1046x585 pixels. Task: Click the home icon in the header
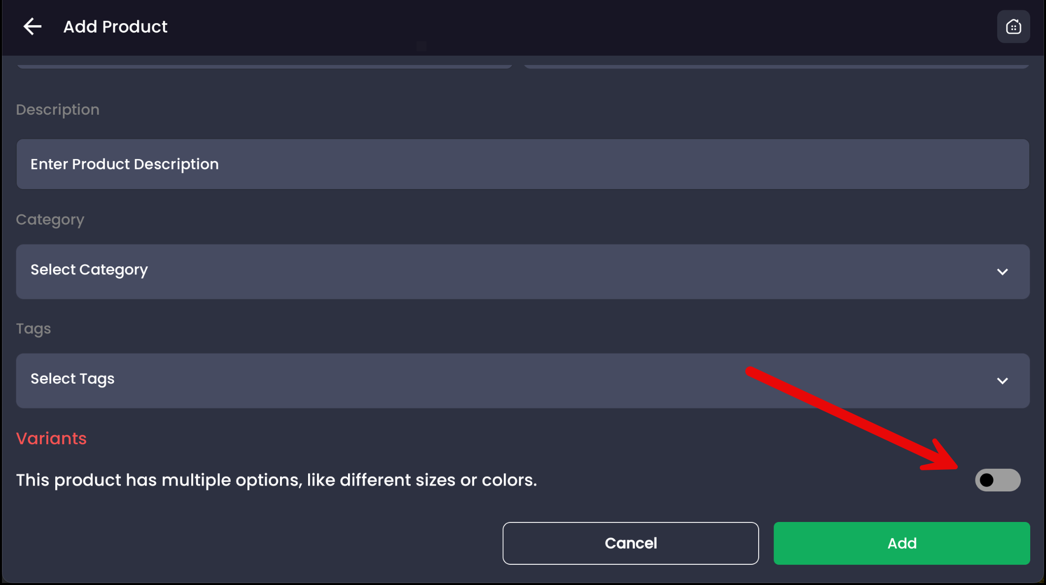1013,27
